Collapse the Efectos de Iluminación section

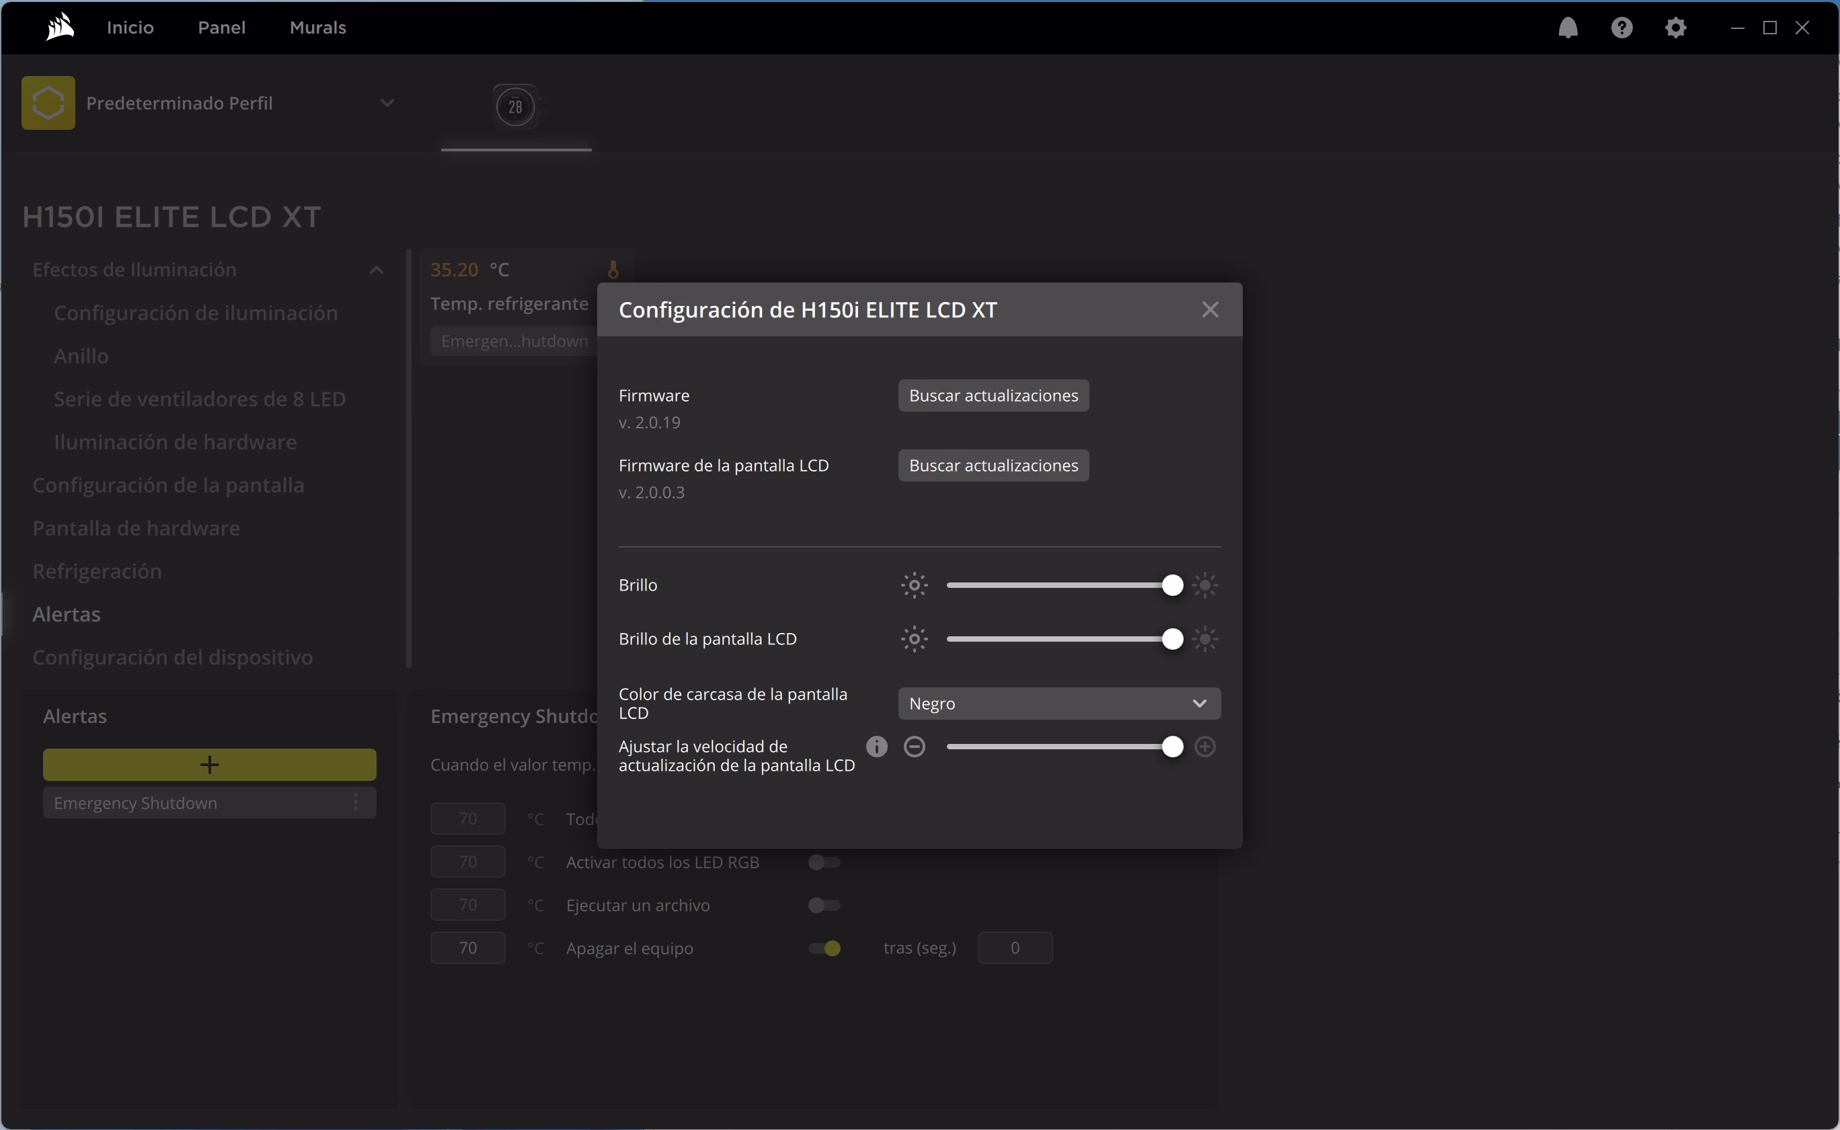pos(377,270)
